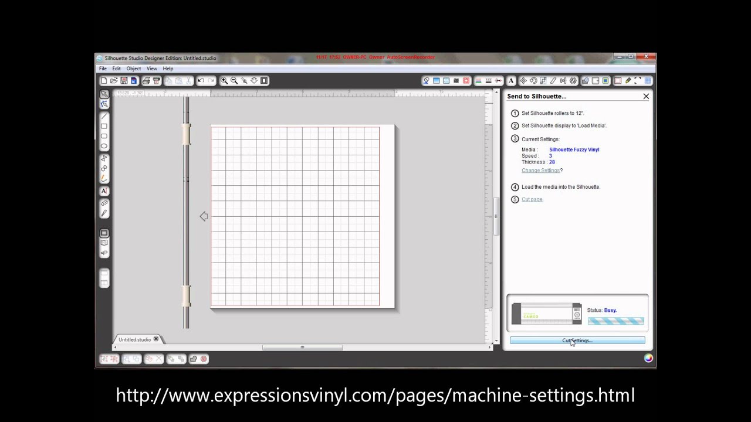The width and height of the screenshot is (751, 422).
Task: Select the Rectangle drawing tool
Action: tap(104, 126)
